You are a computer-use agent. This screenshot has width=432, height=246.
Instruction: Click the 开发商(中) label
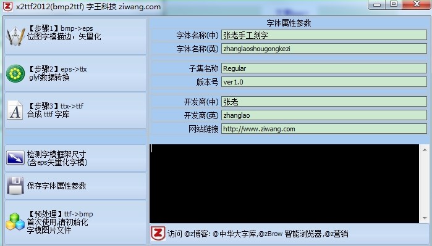[x=201, y=102]
